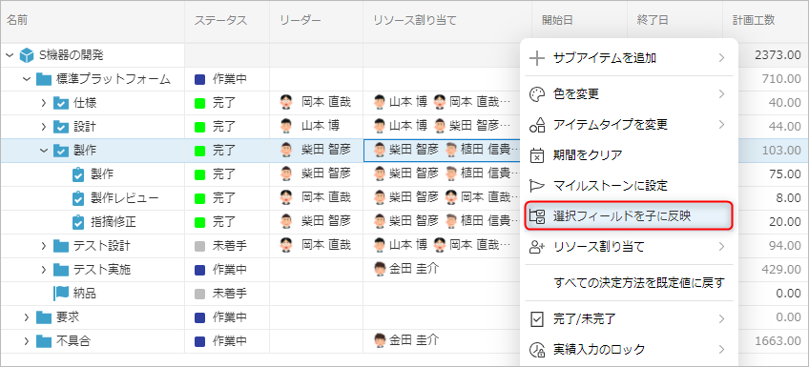Click the 設計 checked folder icon

(61, 127)
